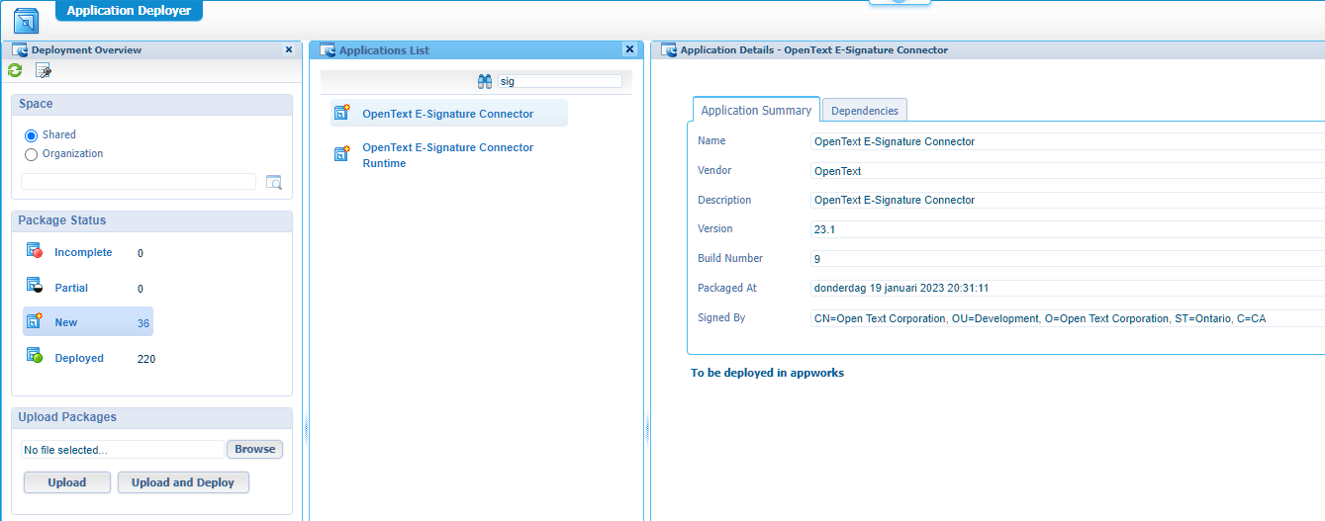Switch to the Dependencies tab
1325x521 pixels.
click(x=864, y=111)
